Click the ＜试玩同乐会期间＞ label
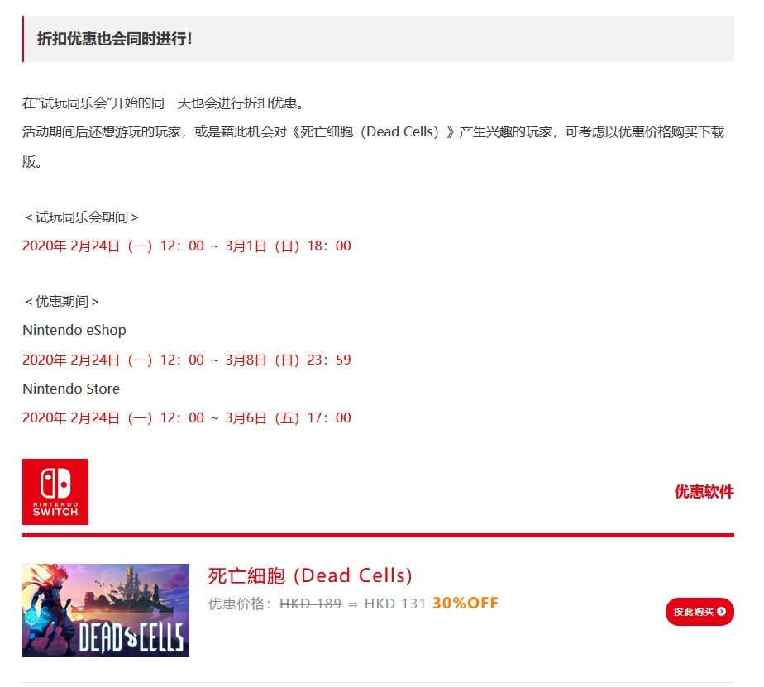 (x=81, y=217)
